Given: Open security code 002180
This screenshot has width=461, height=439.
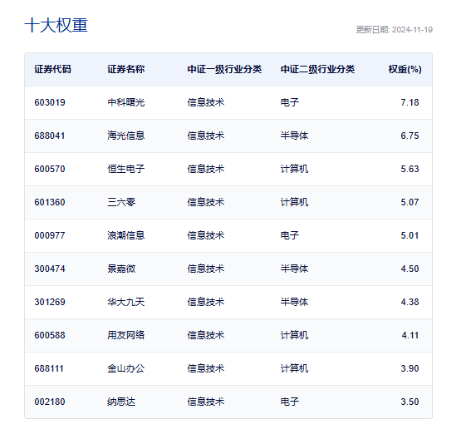Looking at the screenshot, I should point(50,402).
